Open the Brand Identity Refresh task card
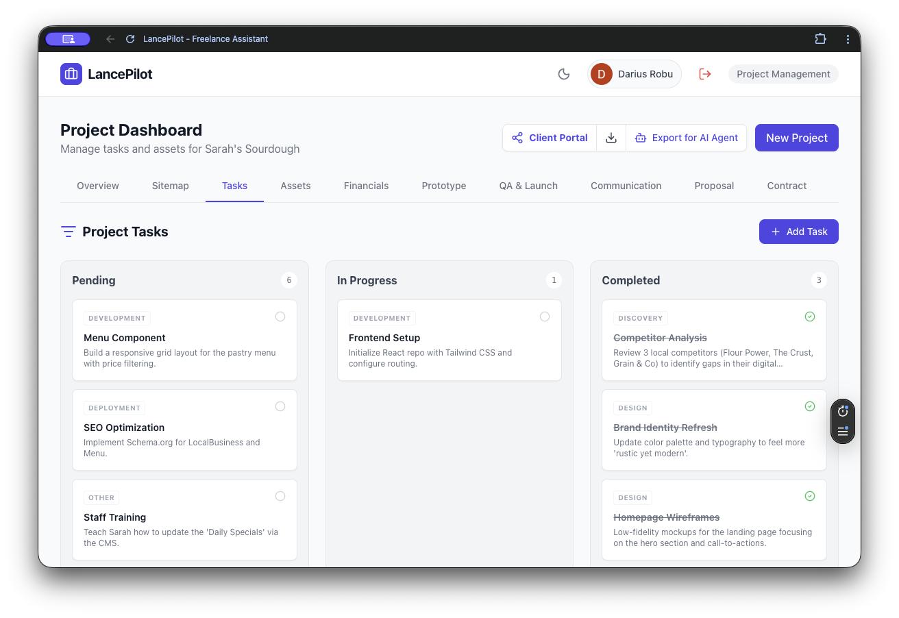 714,430
